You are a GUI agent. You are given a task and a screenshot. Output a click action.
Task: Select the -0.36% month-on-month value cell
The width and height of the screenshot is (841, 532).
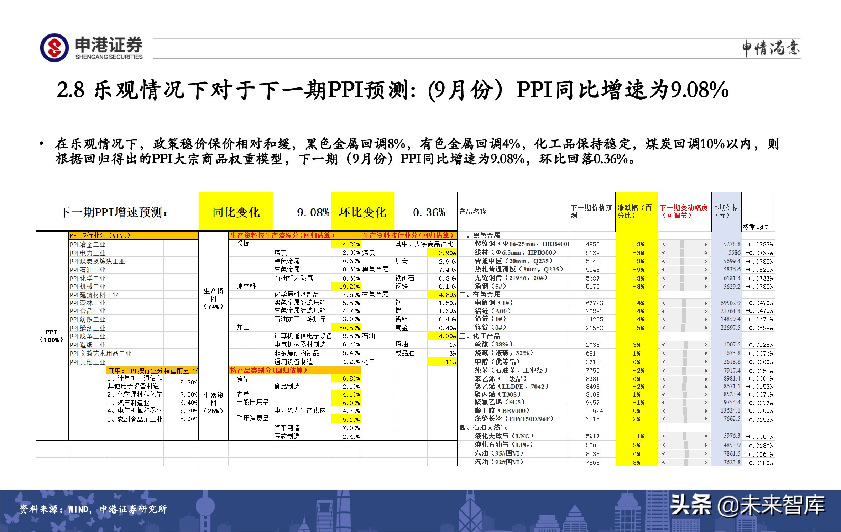[425, 212]
